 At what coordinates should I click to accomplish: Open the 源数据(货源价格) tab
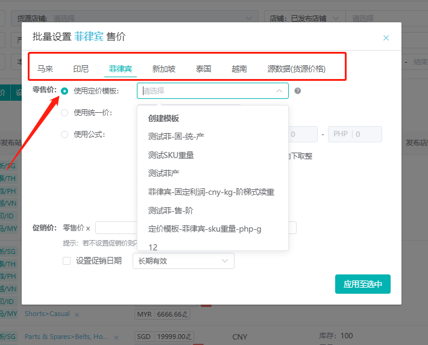pyautogui.click(x=296, y=69)
